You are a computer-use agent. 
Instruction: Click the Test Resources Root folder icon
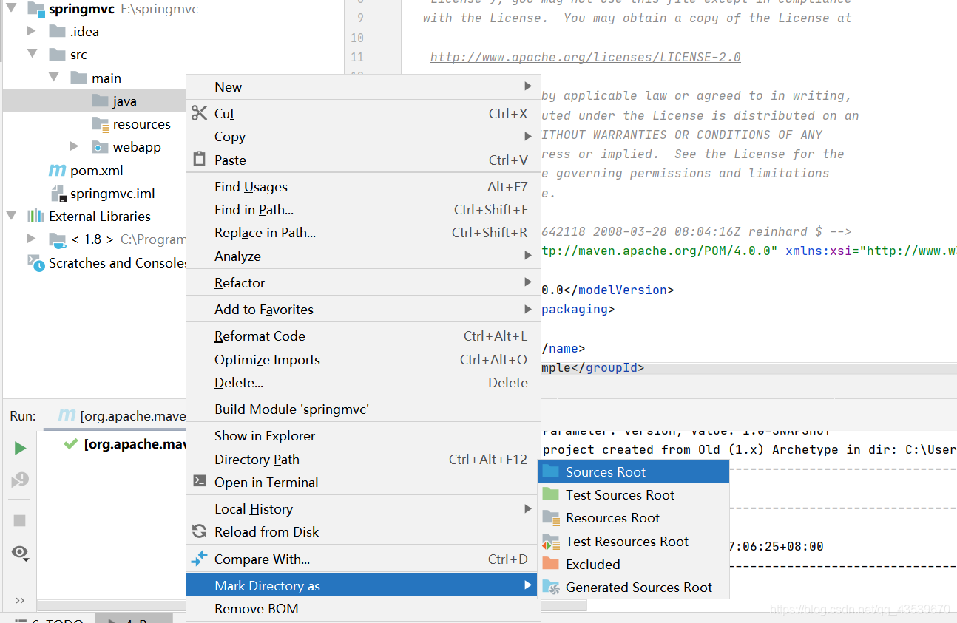click(551, 542)
